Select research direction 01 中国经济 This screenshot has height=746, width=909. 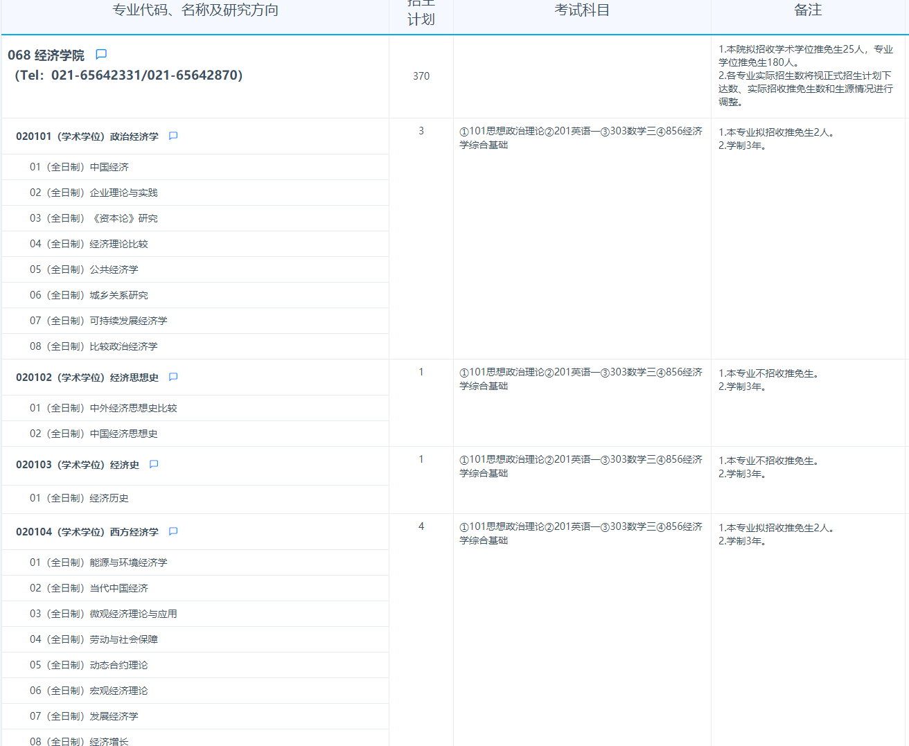tap(79, 167)
